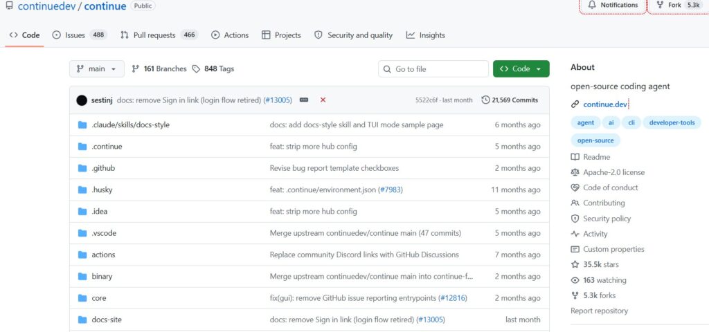Screen dimensions: 709x332
Task: View the 161 Branches link
Action: pyautogui.click(x=159, y=68)
